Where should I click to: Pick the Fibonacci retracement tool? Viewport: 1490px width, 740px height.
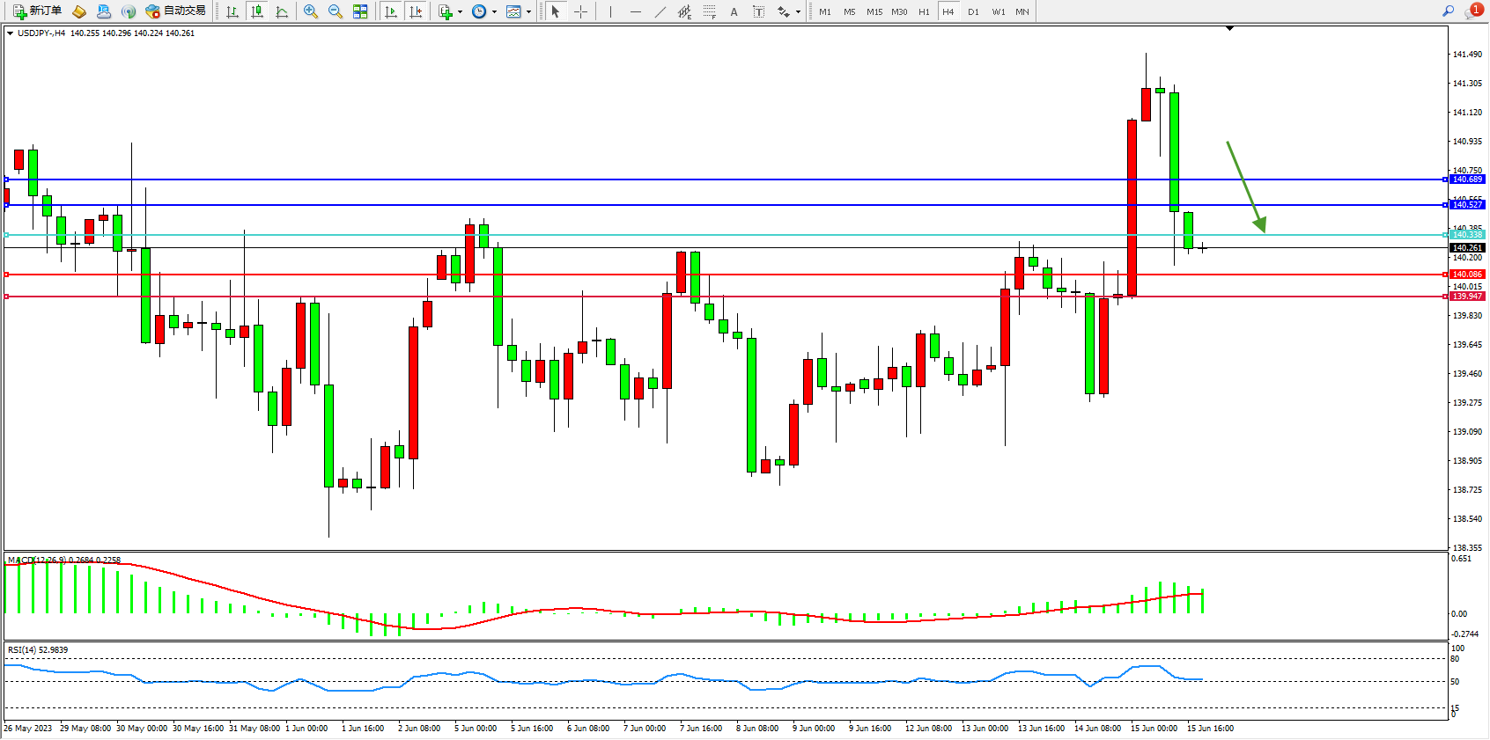pyautogui.click(x=709, y=11)
